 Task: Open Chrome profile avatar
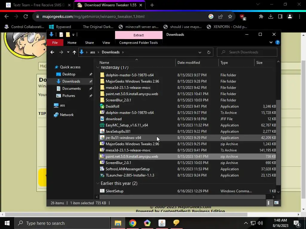(x=290, y=17)
